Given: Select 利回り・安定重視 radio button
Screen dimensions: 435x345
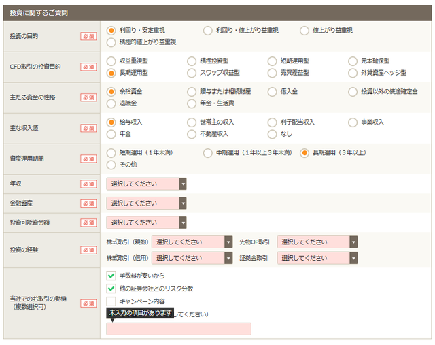Looking at the screenshot, I should point(111,30).
